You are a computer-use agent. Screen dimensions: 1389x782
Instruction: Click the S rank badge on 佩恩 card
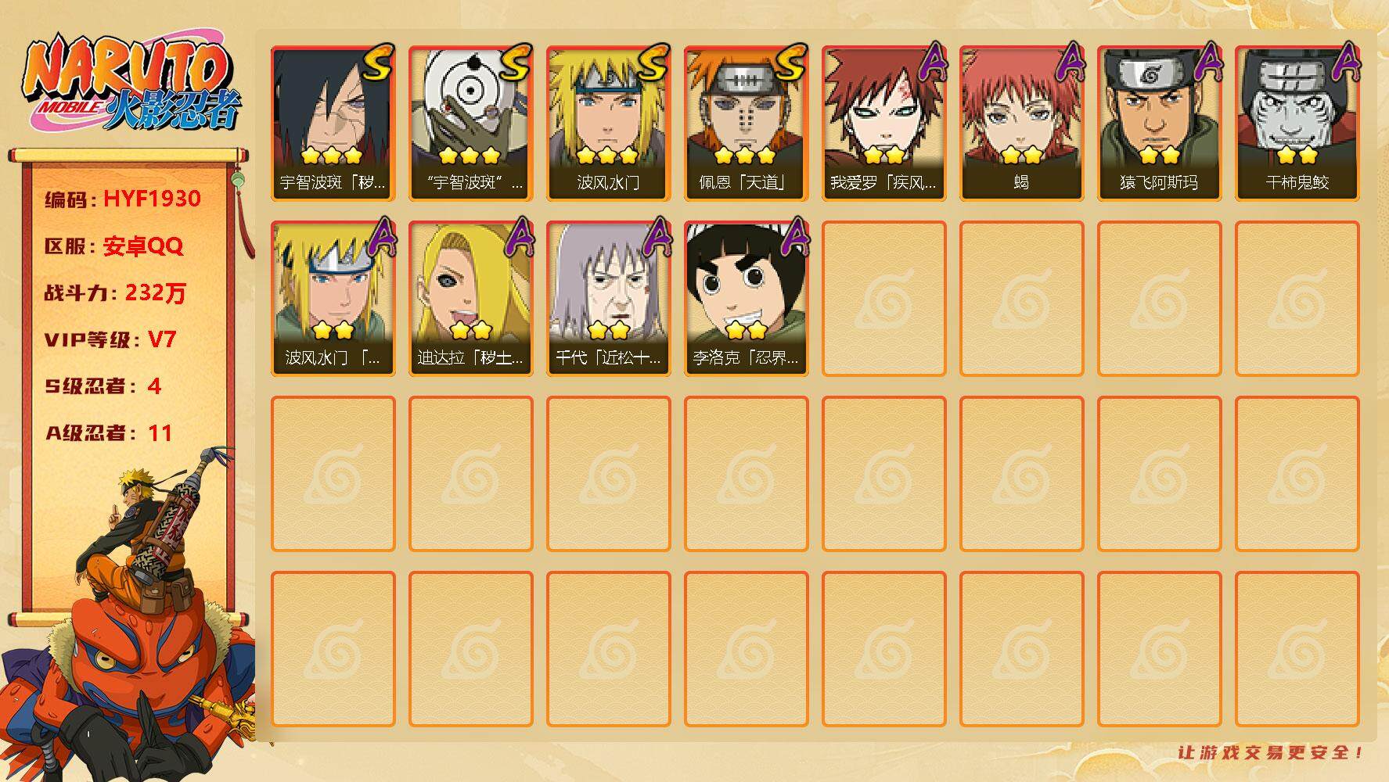click(x=790, y=63)
